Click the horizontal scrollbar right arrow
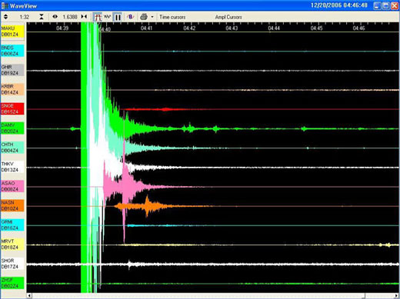The image size is (400, 299). pyautogui.click(x=396, y=296)
